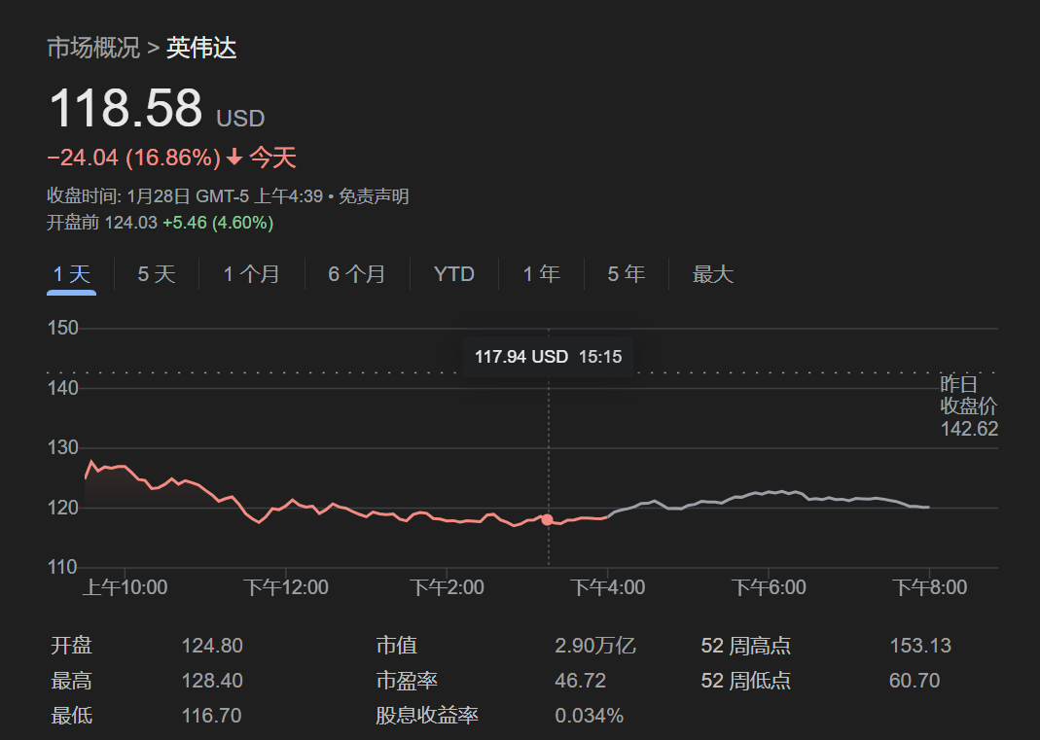Click the 收盘时间 1月28日 timestamp text

coord(185,196)
